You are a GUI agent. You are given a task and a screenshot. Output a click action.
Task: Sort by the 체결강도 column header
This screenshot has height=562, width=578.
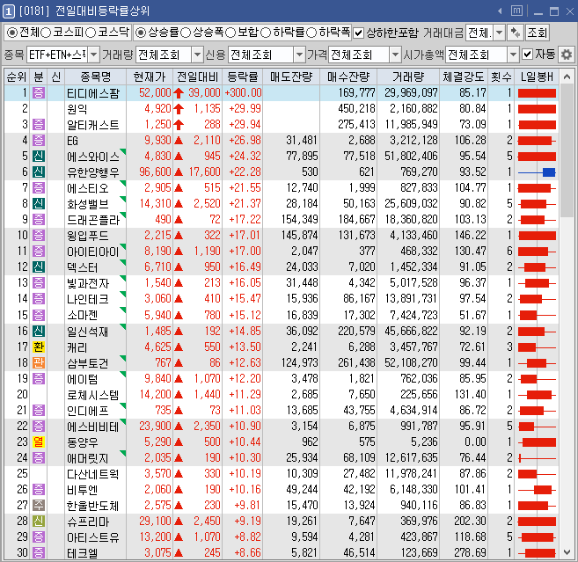coord(464,77)
